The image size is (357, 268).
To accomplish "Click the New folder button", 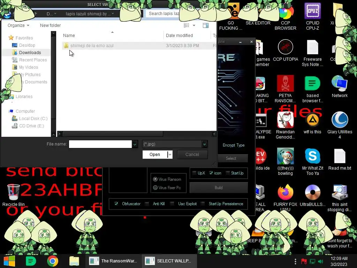I will pos(50,25).
